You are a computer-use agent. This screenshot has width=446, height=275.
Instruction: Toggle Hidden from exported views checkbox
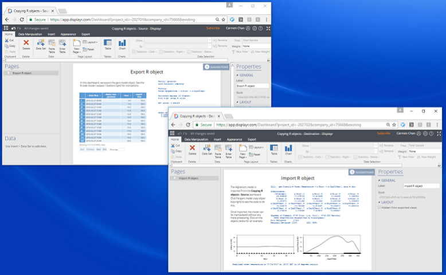379,207
